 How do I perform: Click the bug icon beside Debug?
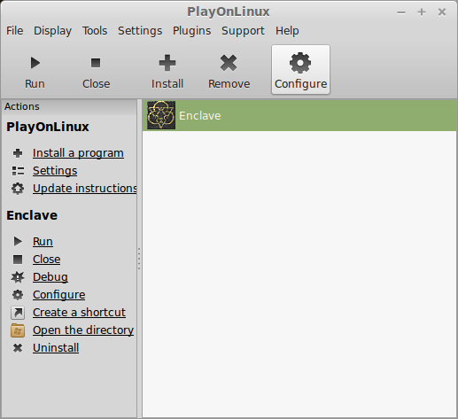(18, 277)
